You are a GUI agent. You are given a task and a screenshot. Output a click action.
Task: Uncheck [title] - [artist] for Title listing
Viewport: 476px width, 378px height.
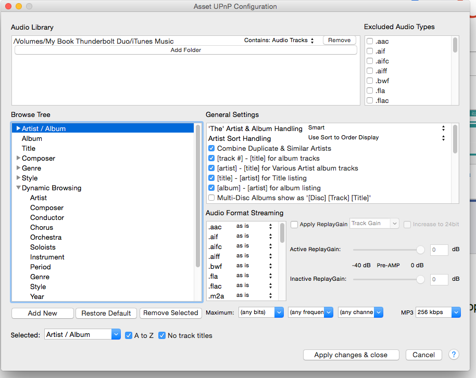[x=211, y=178]
